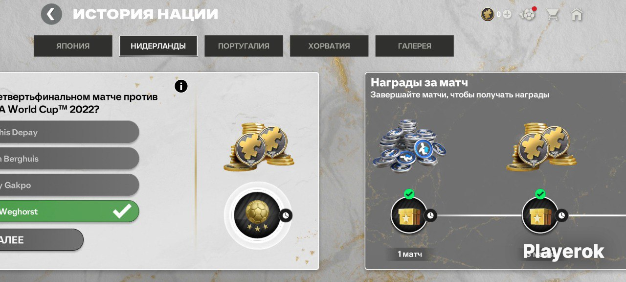The width and height of the screenshot is (626, 282).
Task: Switch to the ЯПОНИЯ tab
Action: click(73, 46)
